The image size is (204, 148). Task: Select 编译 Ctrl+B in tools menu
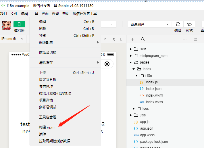tap(65, 22)
